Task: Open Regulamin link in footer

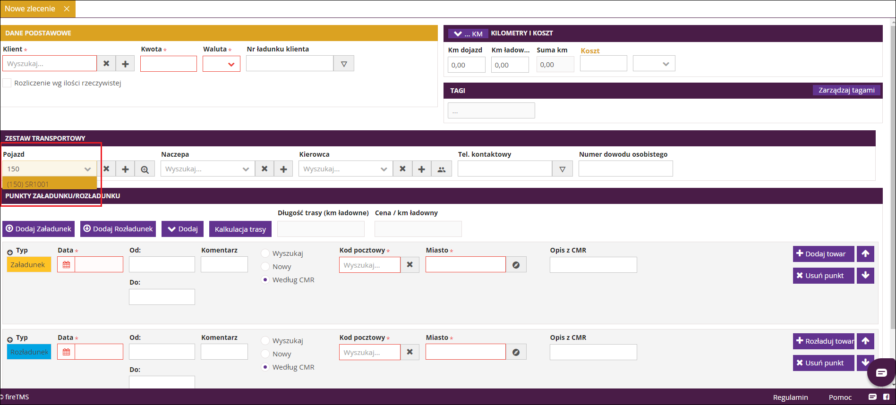Action: 791,397
